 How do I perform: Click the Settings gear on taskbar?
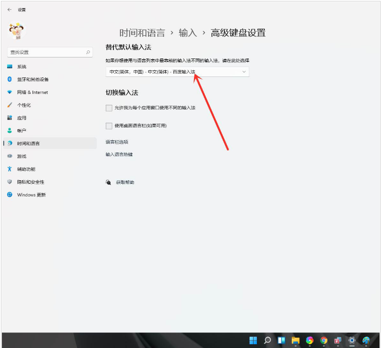click(352, 340)
